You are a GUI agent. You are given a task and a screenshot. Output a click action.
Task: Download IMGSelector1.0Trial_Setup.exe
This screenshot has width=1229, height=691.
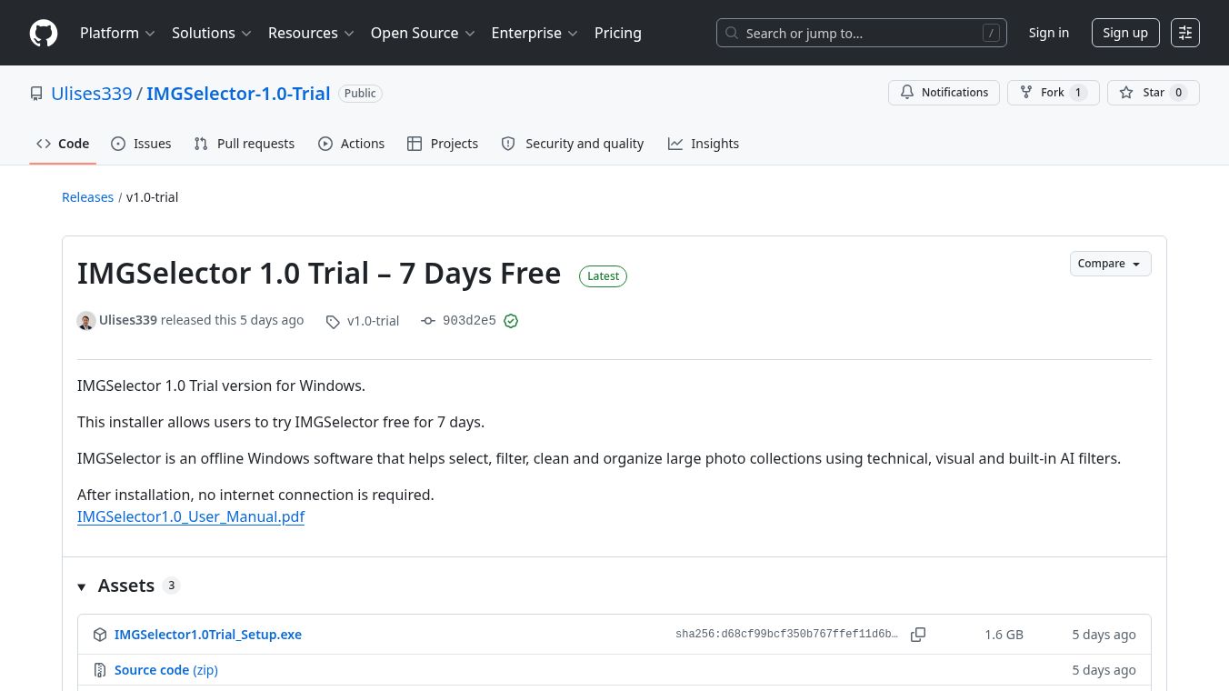(208, 635)
